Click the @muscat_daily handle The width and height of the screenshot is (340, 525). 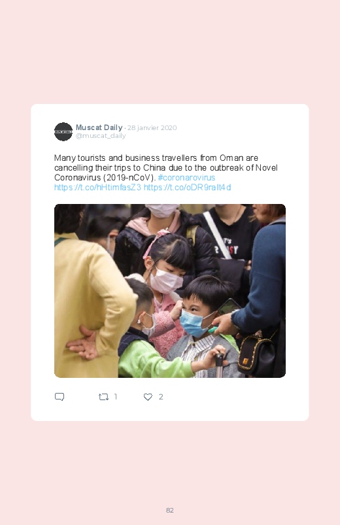pyautogui.click(x=101, y=135)
